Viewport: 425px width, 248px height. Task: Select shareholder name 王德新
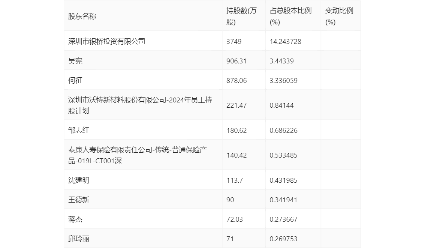pos(79,200)
